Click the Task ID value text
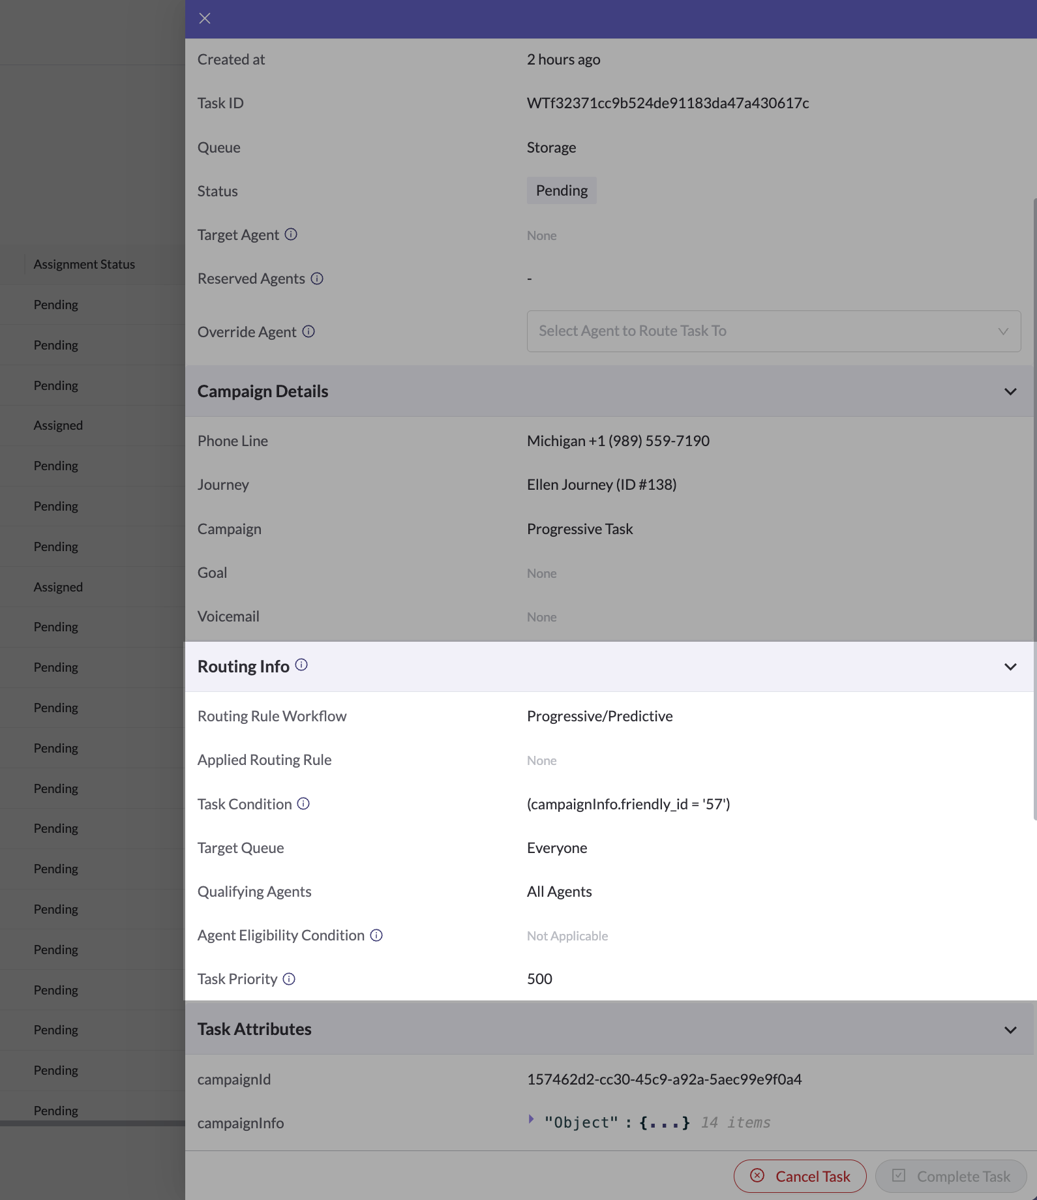Viewport: 1037px width, 1200px height. coord(668,103)
